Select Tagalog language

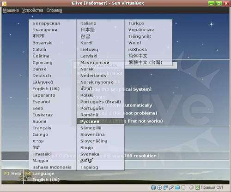[x=89, y=167]
